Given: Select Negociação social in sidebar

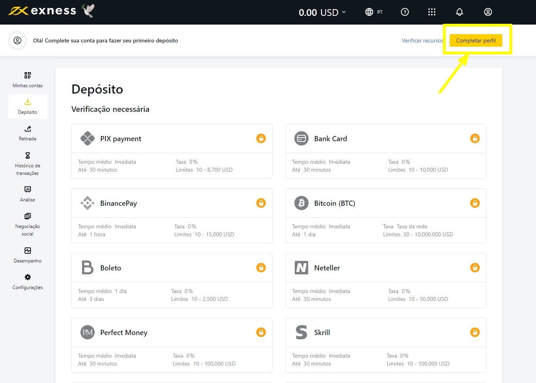Looking at the screenshot, I should [x=27, y=224].
